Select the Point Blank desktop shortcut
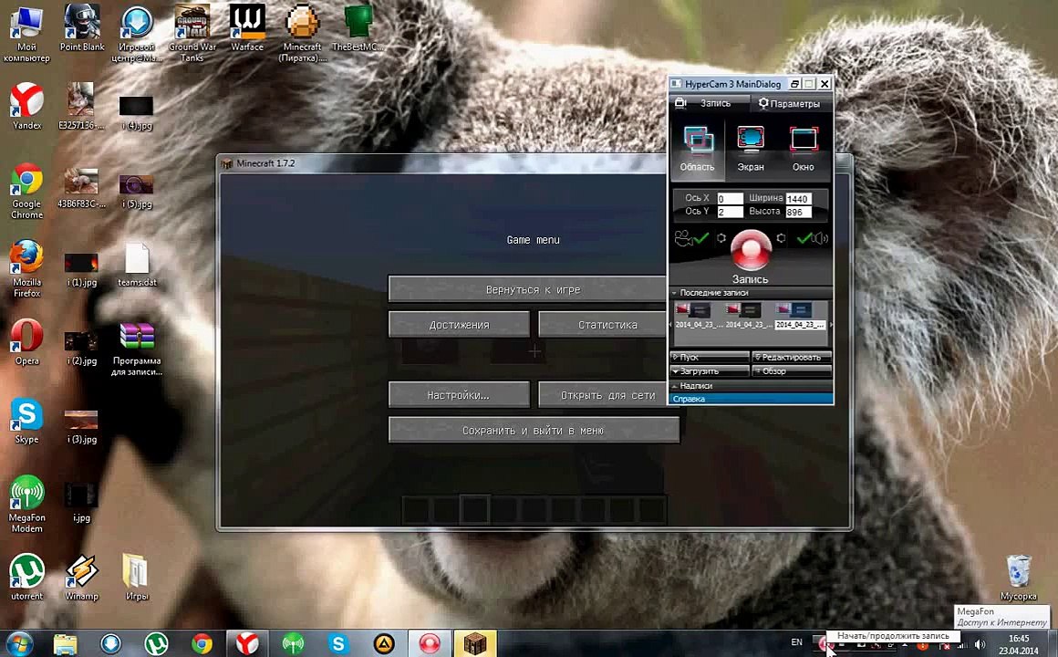This screenshot has height=657, width=1058. tap(82, 27)
